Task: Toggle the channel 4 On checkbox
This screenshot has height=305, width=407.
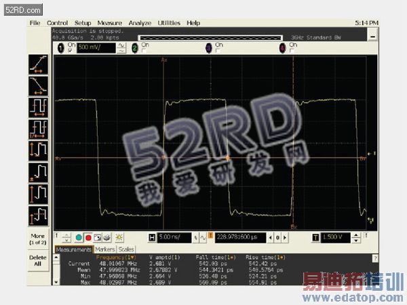Action: 292,50
